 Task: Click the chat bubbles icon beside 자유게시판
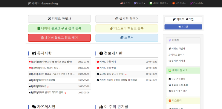pos(34,107)
